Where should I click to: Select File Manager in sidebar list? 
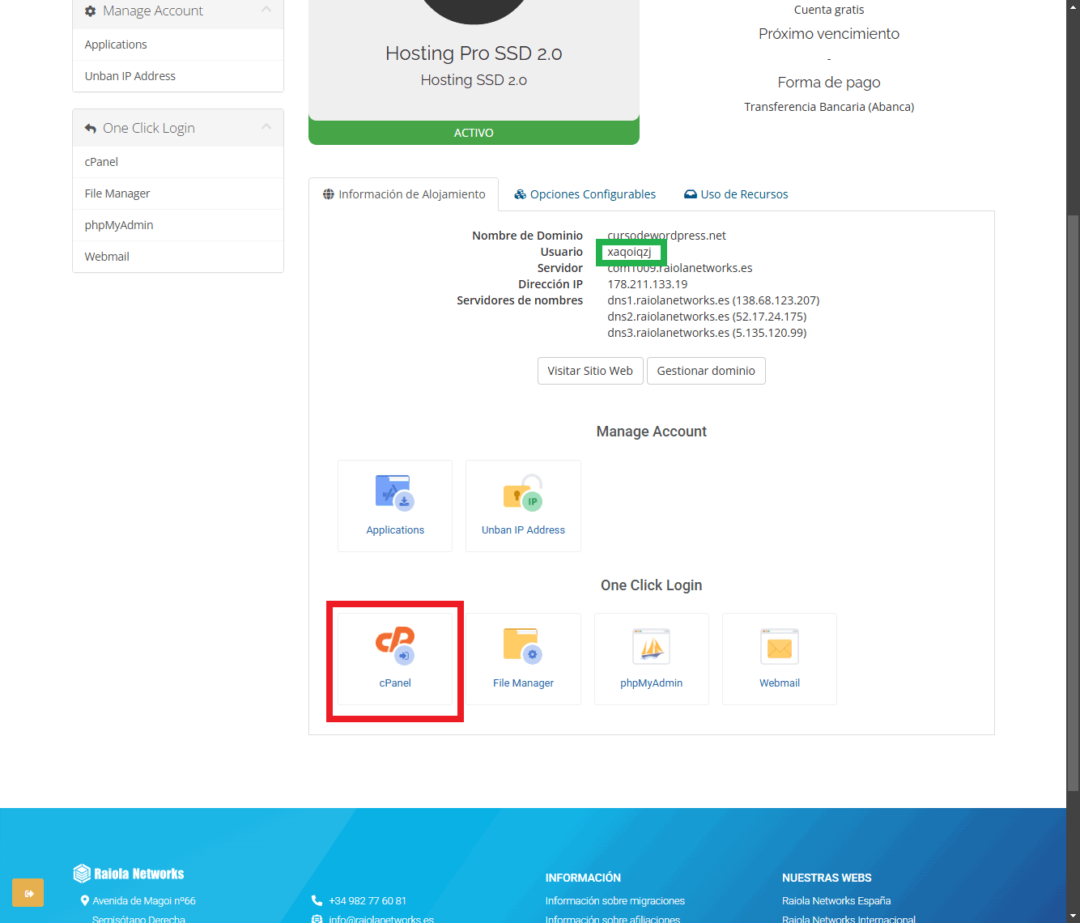pos(178,194)
